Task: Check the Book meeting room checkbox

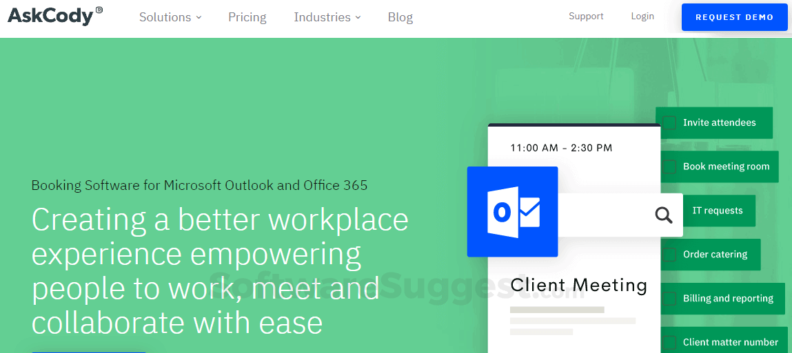Action: [x=669, y=167]
